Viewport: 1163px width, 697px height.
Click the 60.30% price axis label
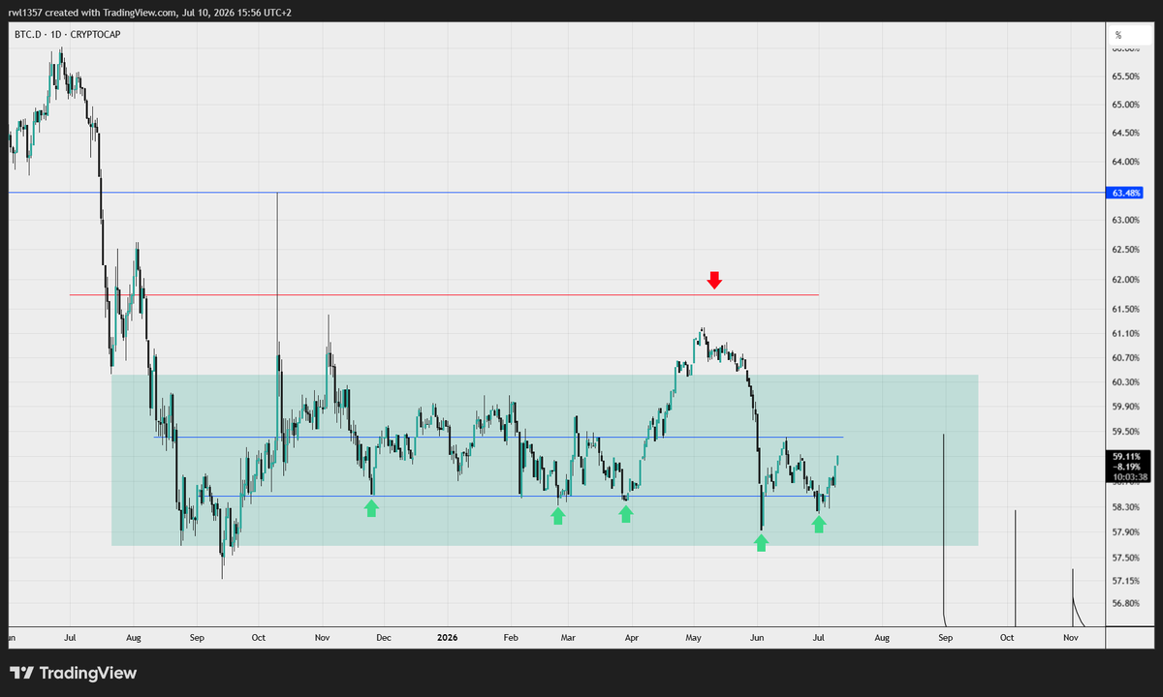tap(1126, 381)
